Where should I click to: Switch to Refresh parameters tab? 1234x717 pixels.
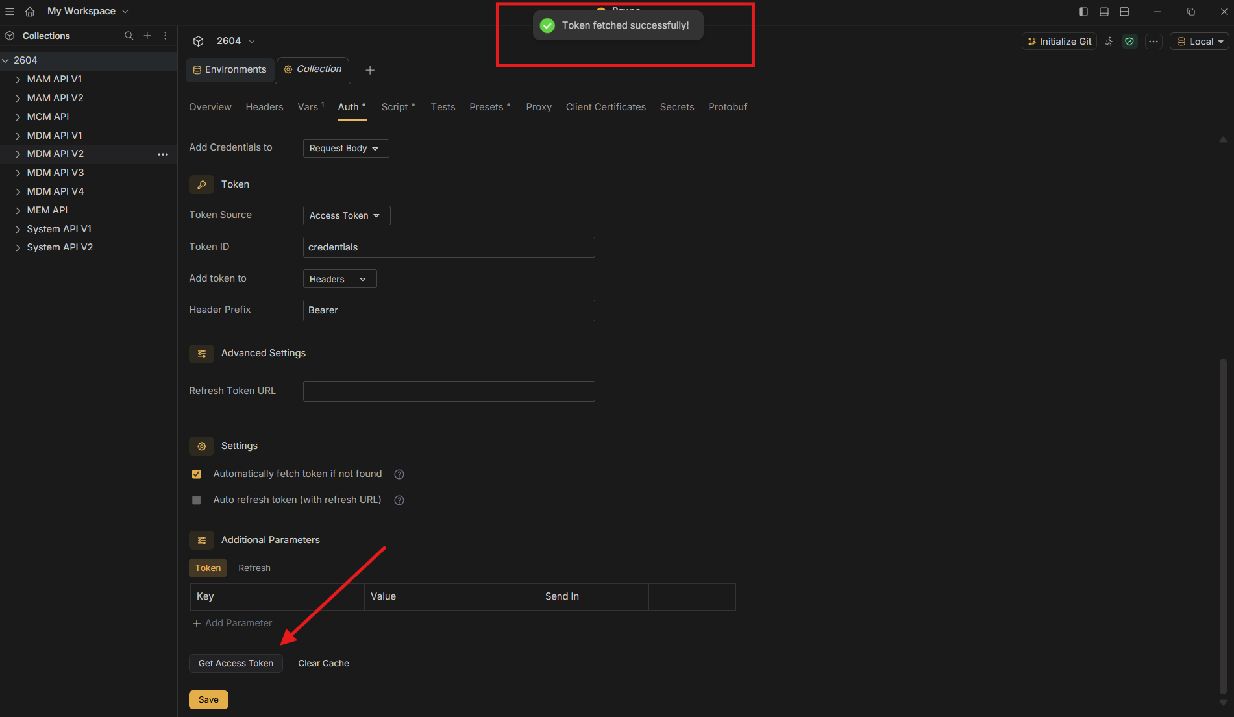pos(254,568)
